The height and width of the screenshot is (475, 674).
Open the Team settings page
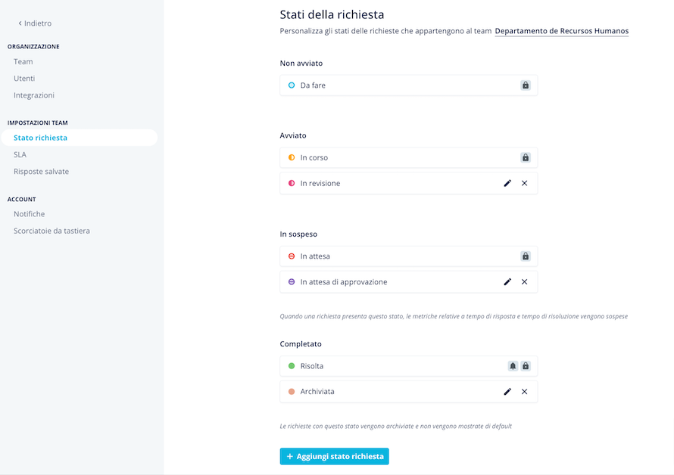23,61
